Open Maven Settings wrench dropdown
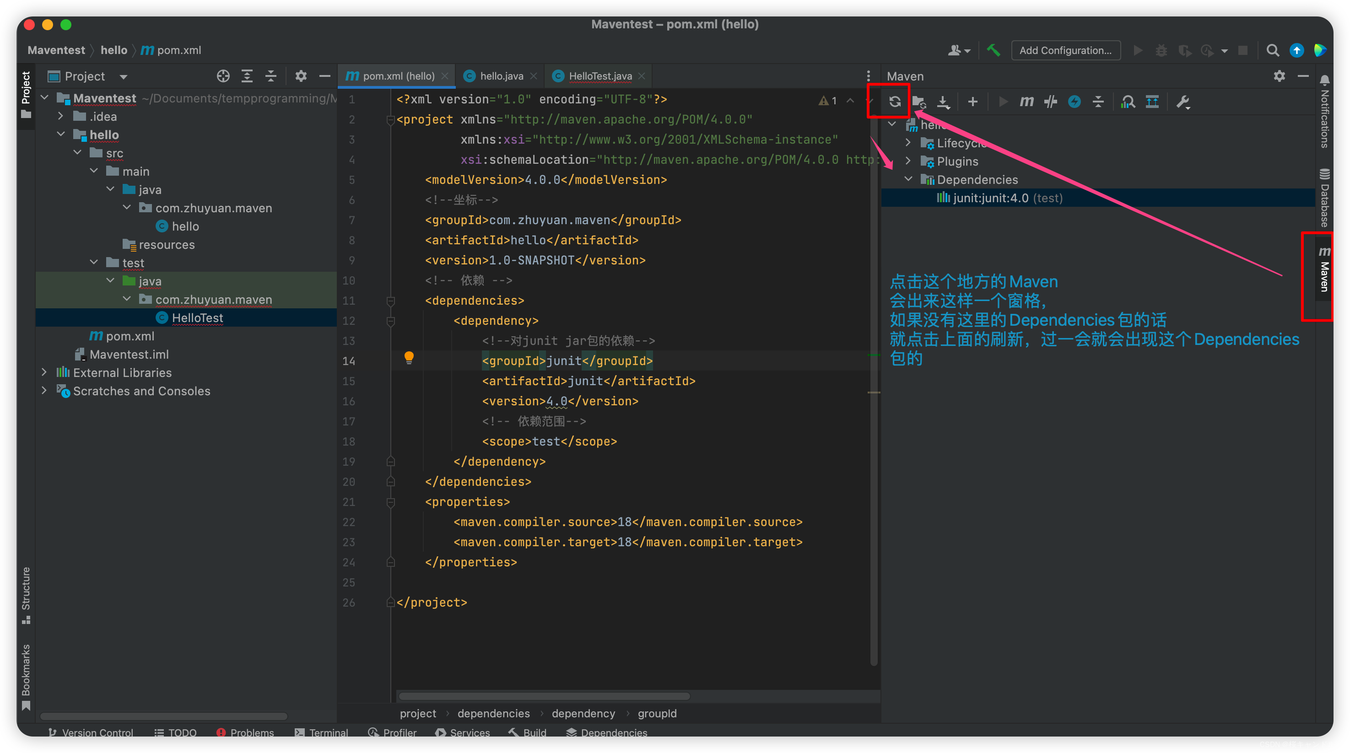 click(x=1183, y=102)
